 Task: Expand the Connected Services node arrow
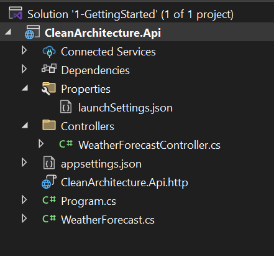pyautogui.click(x=24, y=50)
